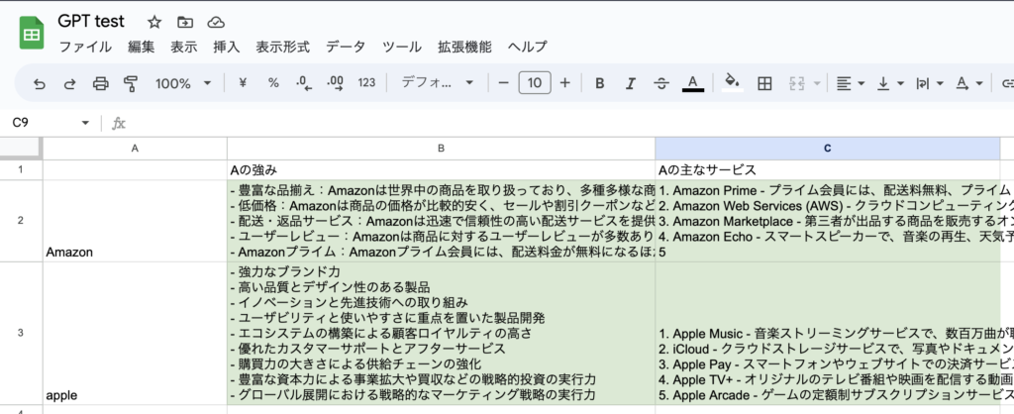Viewport: 1014px width, 414px height.
Task: Select cell containing Aの強み
Action: (x=441, y=170)
